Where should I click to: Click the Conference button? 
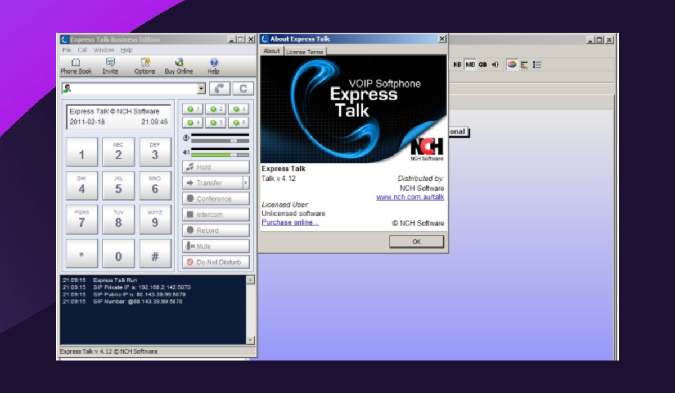tap(216, 199)
